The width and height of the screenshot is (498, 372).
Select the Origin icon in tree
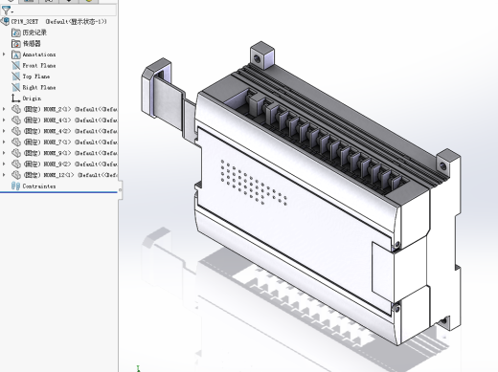click(x=16, y=98)
